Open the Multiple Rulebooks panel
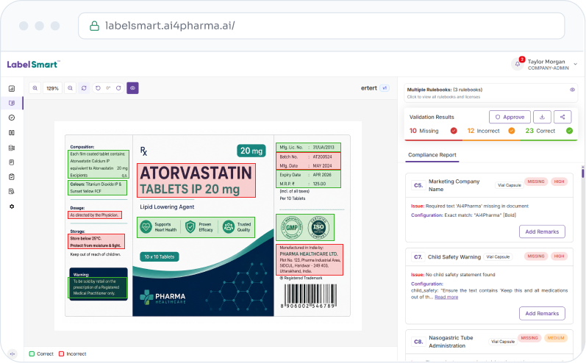 coord(491,93)
